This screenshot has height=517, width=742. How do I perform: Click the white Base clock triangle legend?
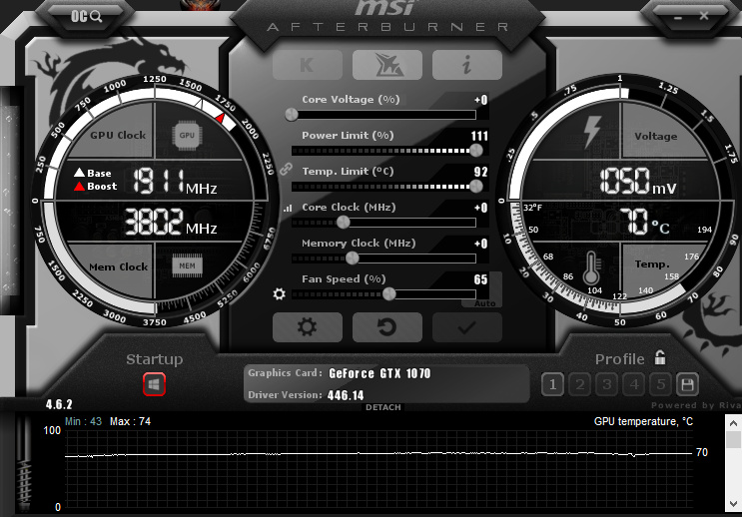click(x=79, y=173)
